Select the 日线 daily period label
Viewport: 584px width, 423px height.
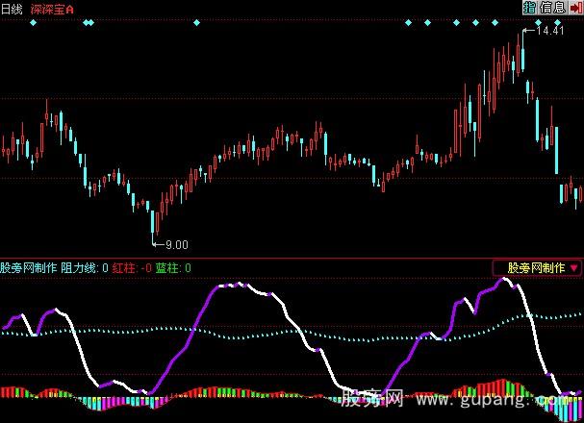tap(12, 9)
